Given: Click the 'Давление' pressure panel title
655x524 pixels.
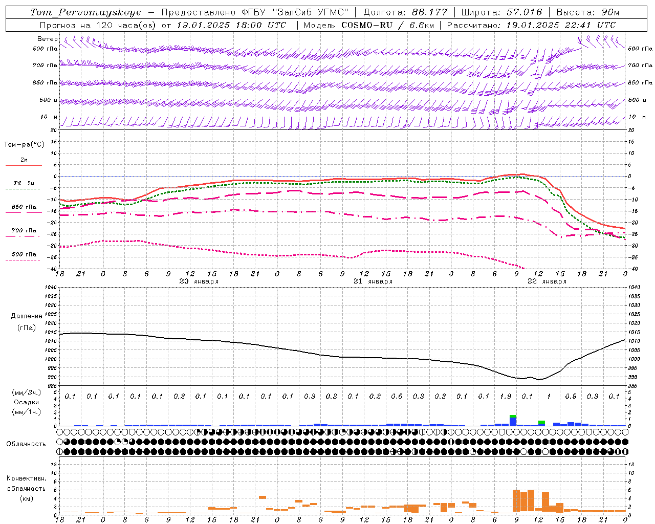Looking at the screenshot, I should point(27,316).
